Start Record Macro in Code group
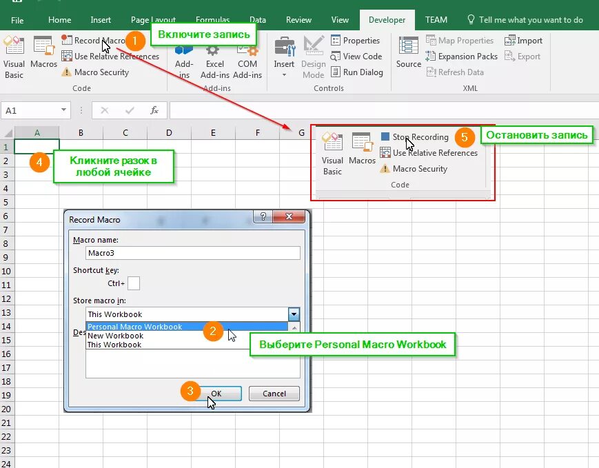Image resolution: width=599 pixels, height=468 pixels. [94, 40]
